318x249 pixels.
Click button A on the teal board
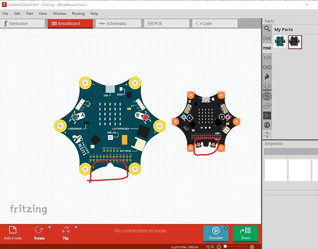75,118
